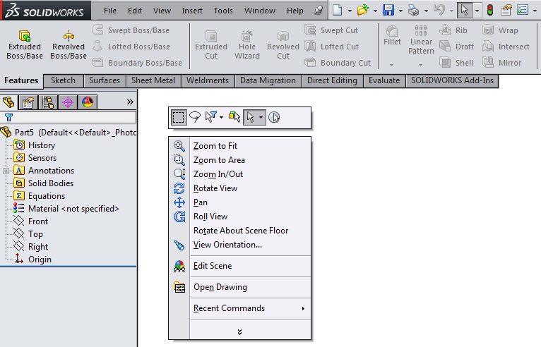The image size is (541, 347).
Task: Expand the Annotations tree node
Action: coord(6,171)
